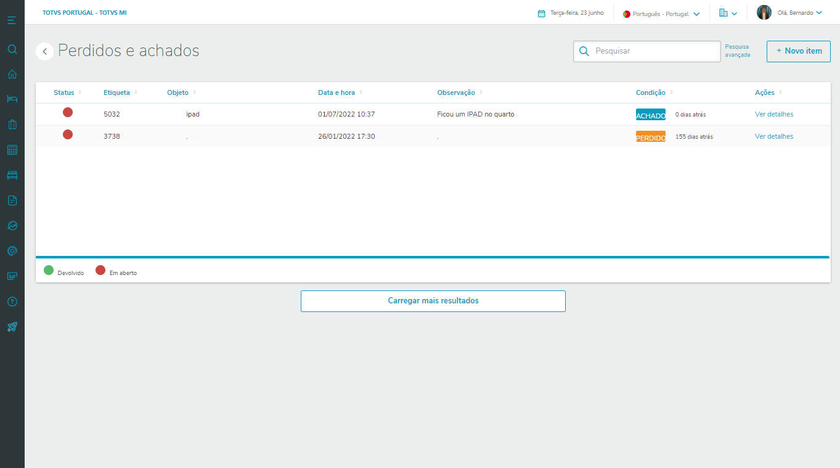
Task: Open the hamburger menu in sidebar
Action: click(x=12, y=20)
